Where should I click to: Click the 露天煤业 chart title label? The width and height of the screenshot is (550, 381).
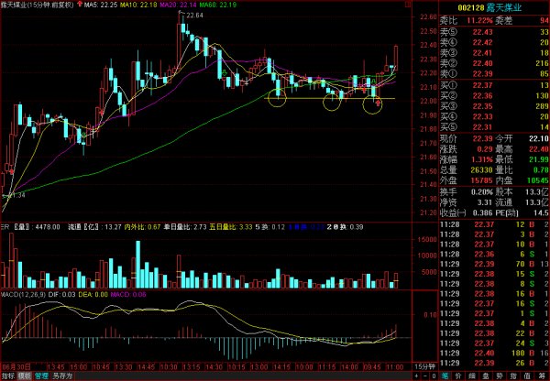pyautogui.click(x=18, y=5)
